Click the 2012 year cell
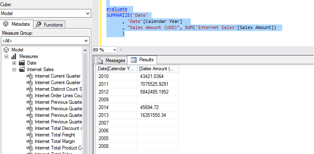314x154 pixels. pyautogui.click(x=116, y=92)
